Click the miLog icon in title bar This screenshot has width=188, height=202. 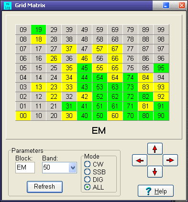click(8, 6)
